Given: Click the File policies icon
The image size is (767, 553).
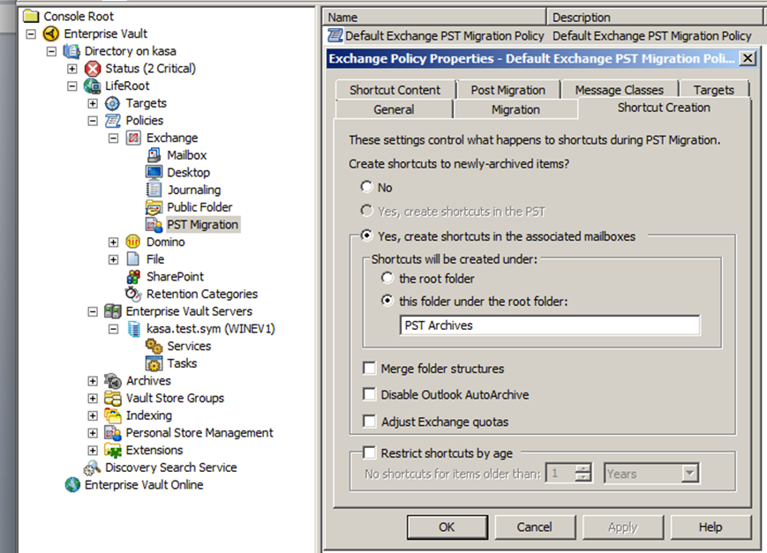Looking at the screenshot, I should 133,259.
